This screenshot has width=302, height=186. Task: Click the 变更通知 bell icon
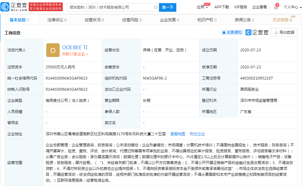tap(224, 32)
